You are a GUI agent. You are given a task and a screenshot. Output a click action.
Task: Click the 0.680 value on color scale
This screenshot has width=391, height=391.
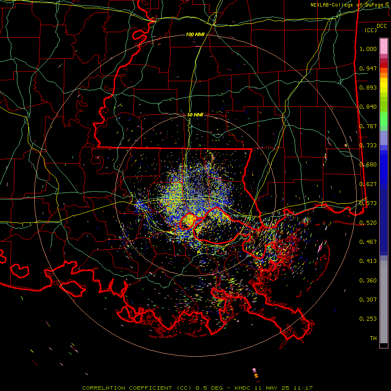[x=368, y=165]
